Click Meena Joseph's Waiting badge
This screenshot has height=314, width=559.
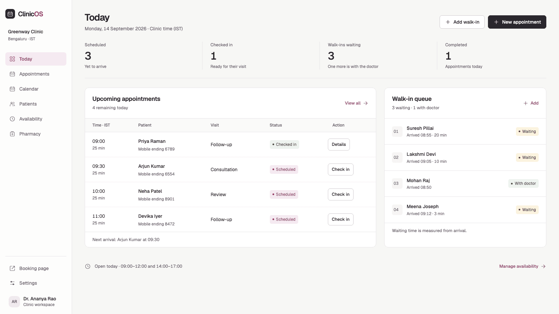[527, 210]
